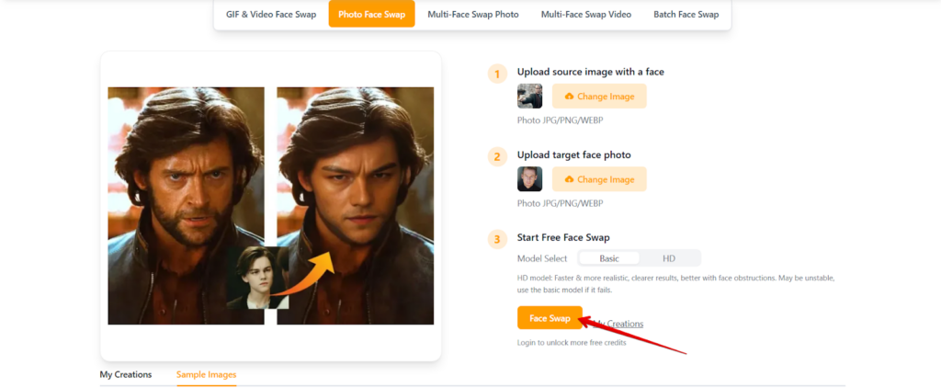941x388 pixels.
Task: Select the Basic model option
Action: click(609, 258)
